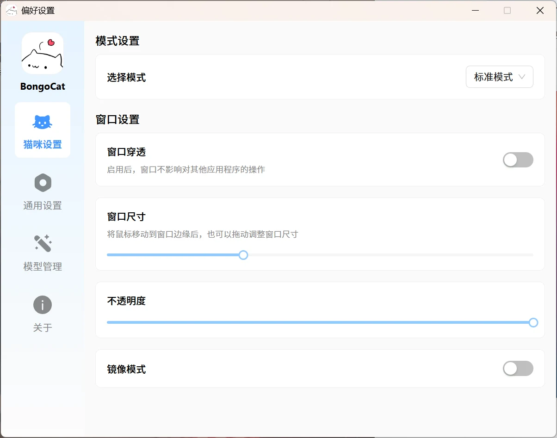557x438 pixels.
Task: Switch to the 通用设置 tab label
Action: [43, 206]
